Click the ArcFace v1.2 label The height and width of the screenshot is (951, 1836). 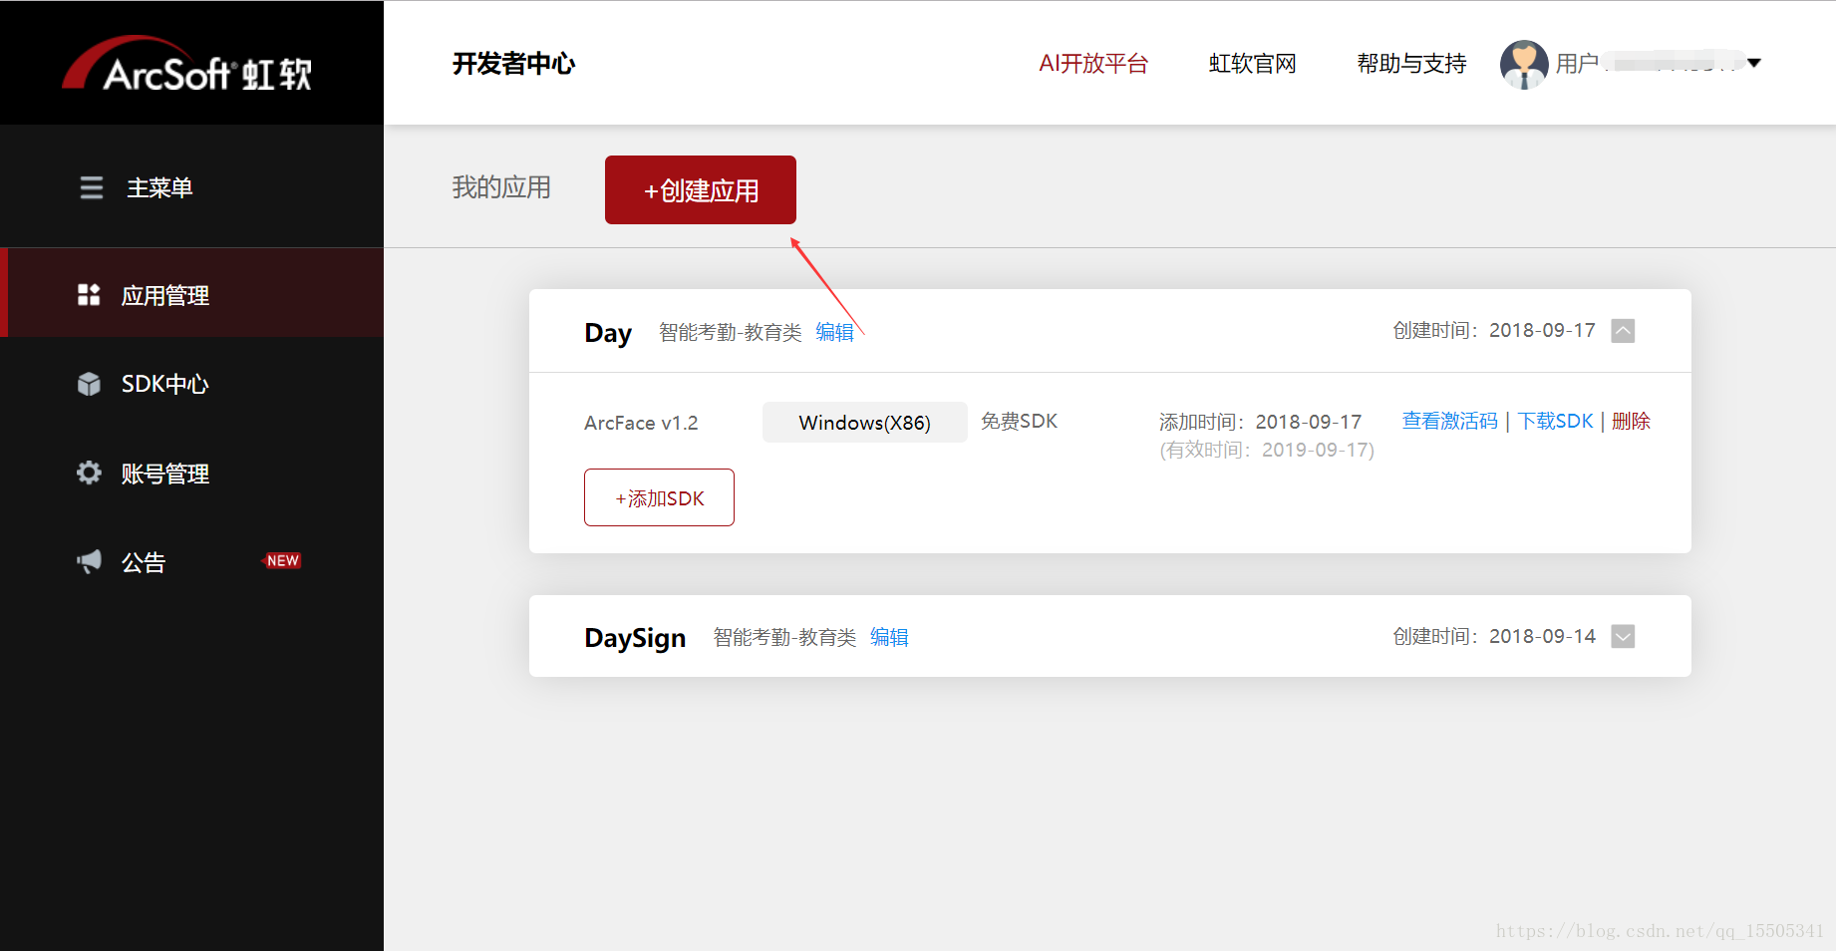pyautogui.click(x=641, y=423)
